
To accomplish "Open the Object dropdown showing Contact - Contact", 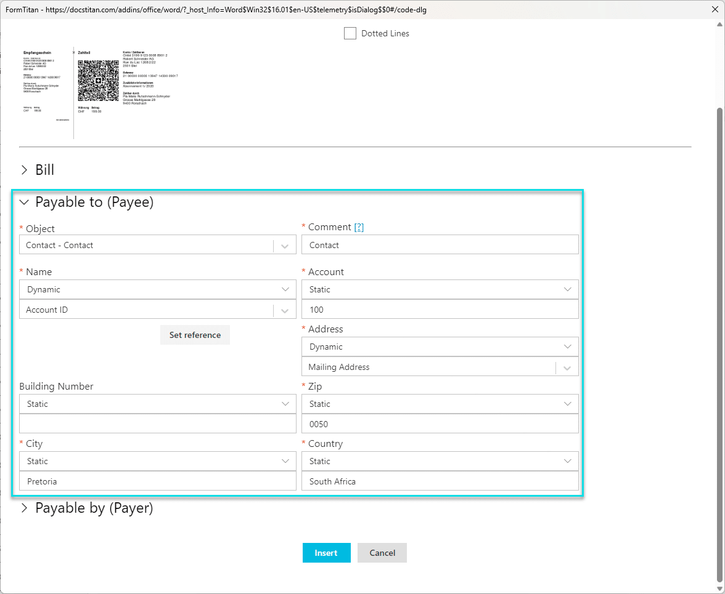I will (x=285, y=244).
